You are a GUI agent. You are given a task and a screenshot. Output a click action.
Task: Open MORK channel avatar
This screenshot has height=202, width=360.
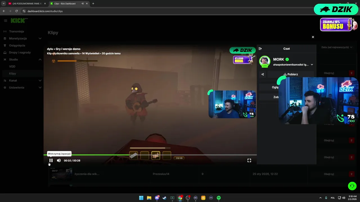[265, 61]
